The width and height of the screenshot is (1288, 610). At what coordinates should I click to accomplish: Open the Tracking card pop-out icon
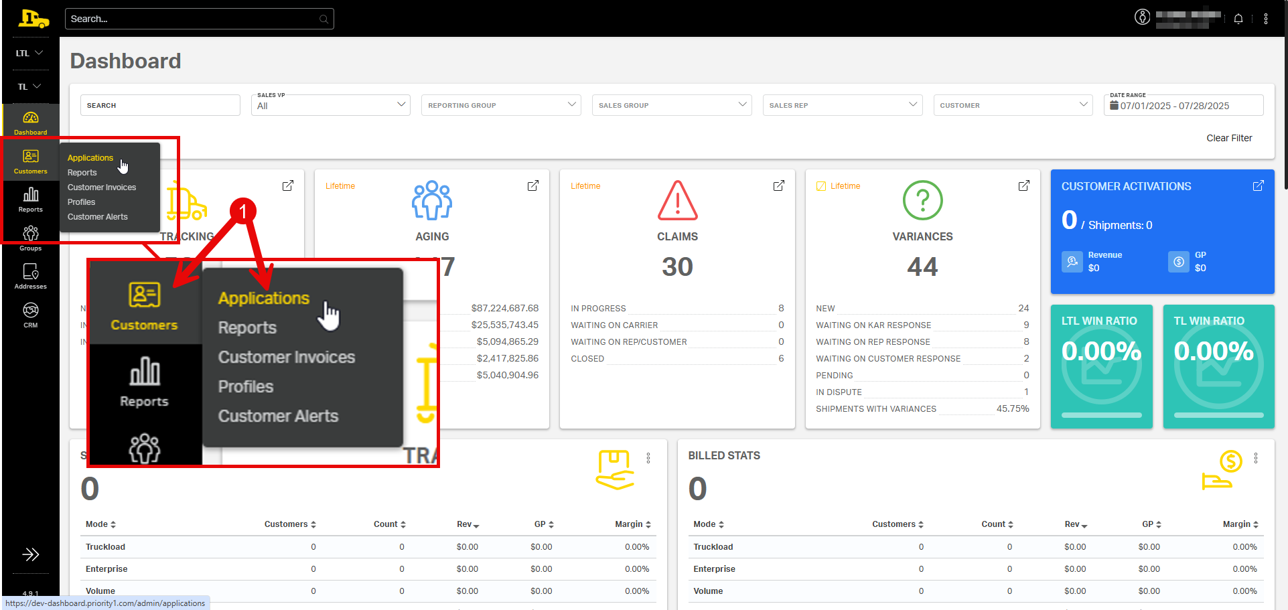pos(288,185)
